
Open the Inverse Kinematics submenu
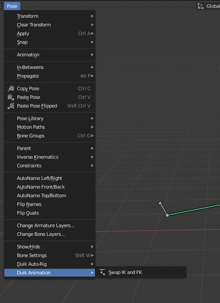pyautogui.click(x=50, y=157)
